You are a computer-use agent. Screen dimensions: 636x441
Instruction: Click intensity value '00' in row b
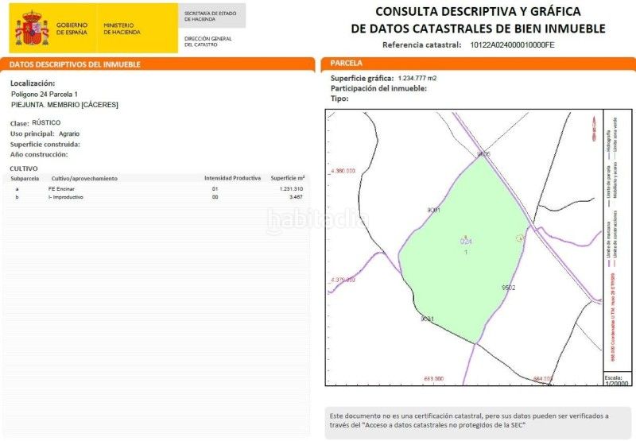[215, 197]
